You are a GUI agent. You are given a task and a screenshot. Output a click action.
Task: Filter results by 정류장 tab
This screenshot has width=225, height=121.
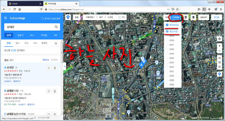point(44,43)
